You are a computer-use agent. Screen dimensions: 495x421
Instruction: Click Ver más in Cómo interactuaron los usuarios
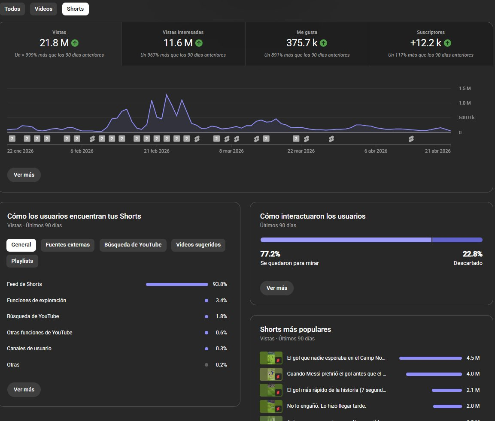pos(276,288)
